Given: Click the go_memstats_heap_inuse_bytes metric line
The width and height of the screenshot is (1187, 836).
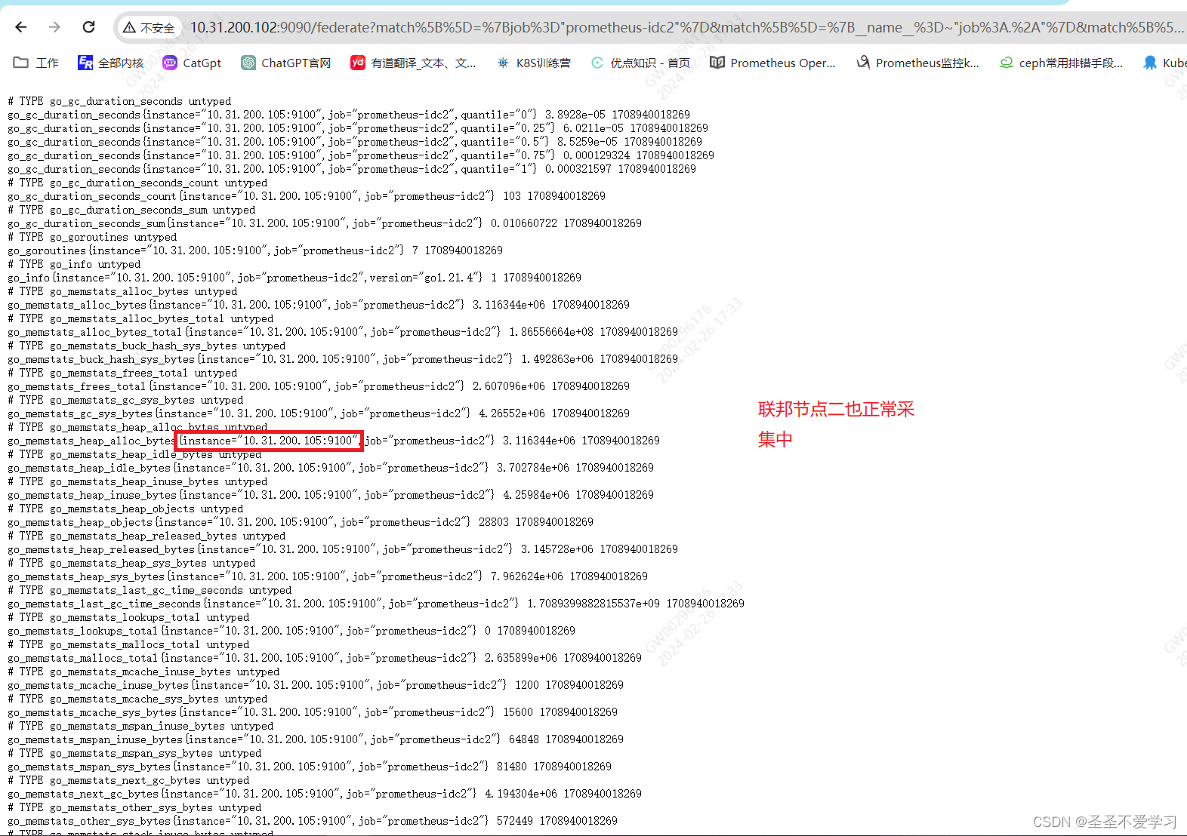Looking at the screenshot, I should 331,495.
